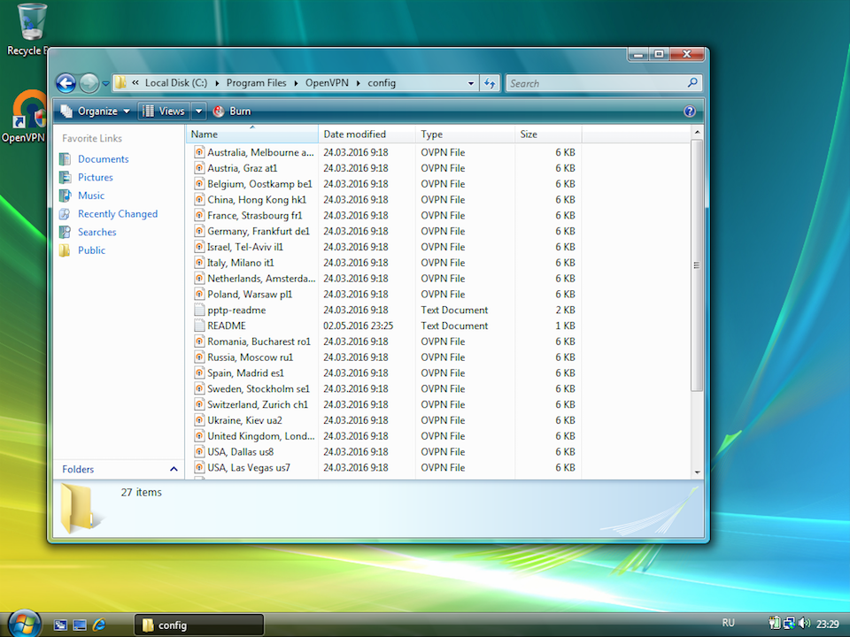
Task: Sort by Size column header
Action: (x=548, y=134)
